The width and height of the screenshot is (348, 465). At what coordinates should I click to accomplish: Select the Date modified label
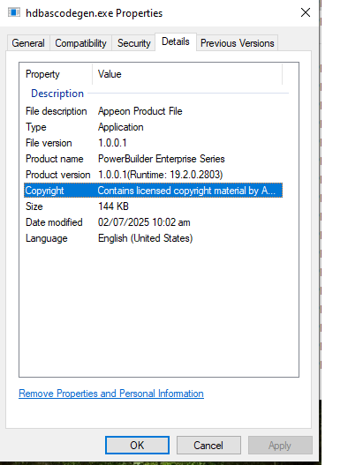coord(54,222)
